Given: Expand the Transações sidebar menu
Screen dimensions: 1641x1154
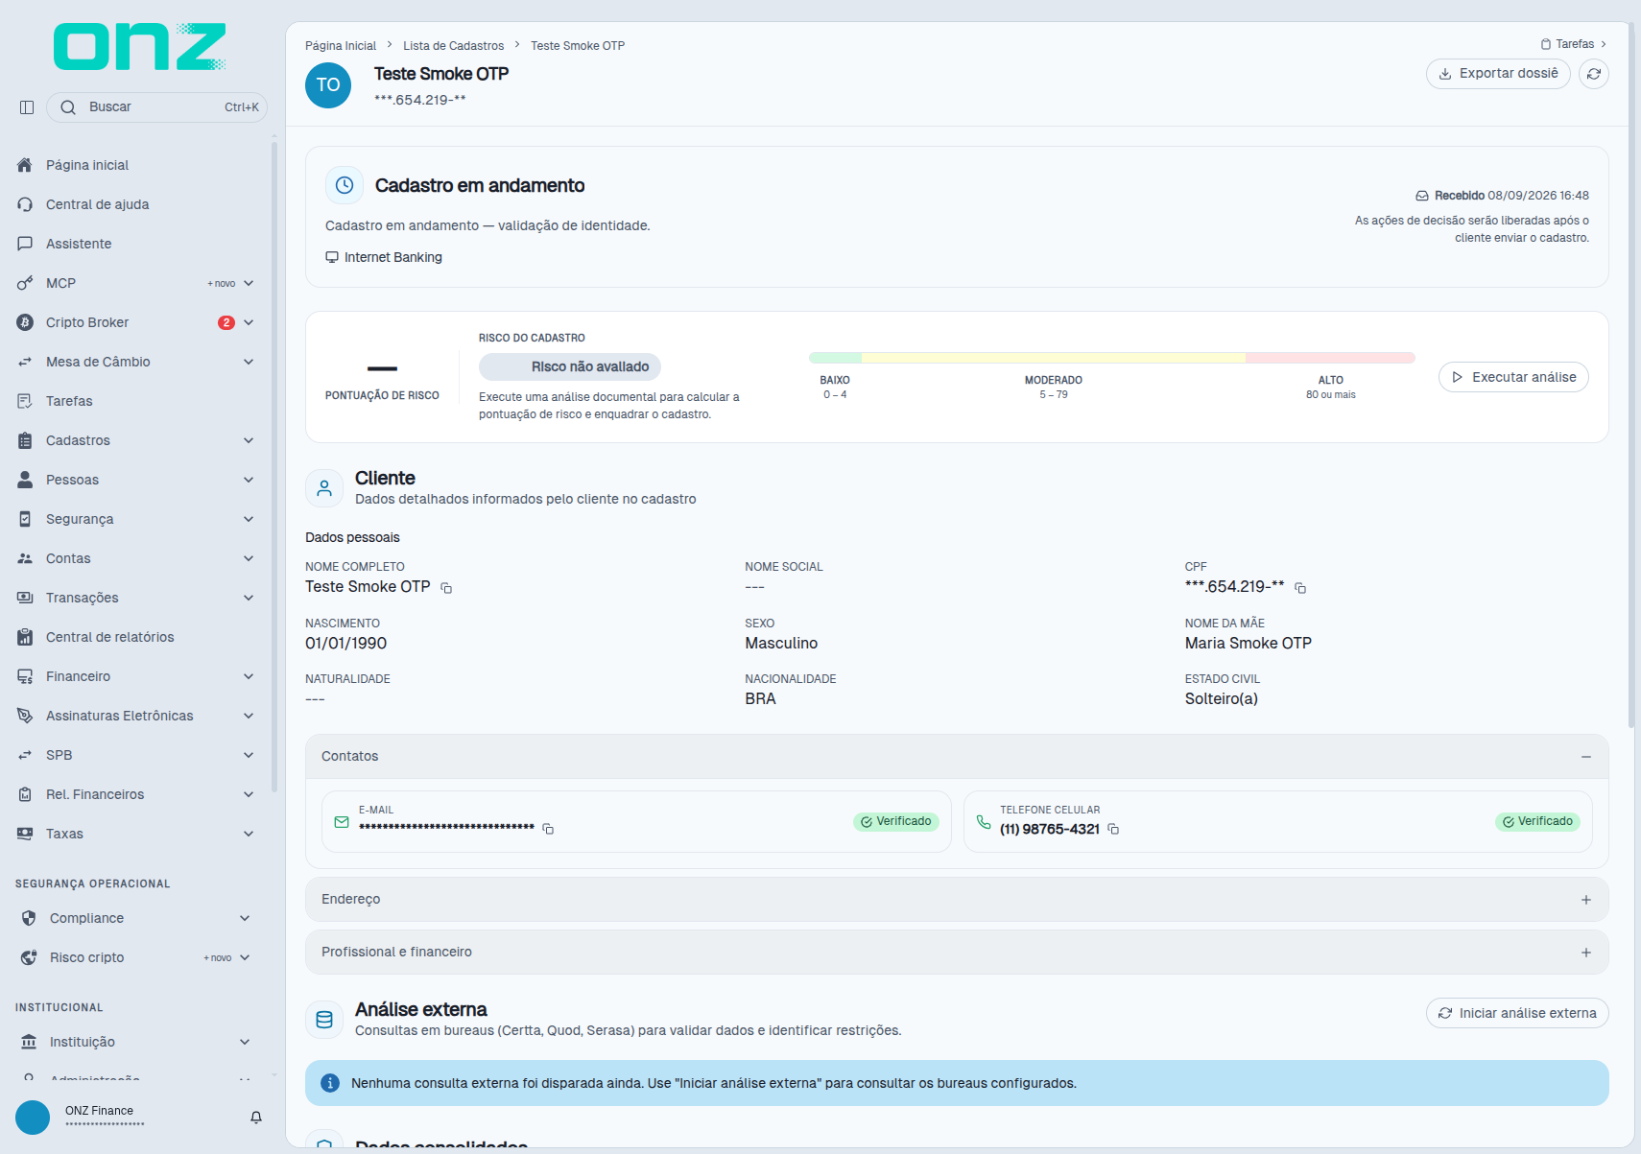Looking at the screenshot, I should tap(249, 598).
